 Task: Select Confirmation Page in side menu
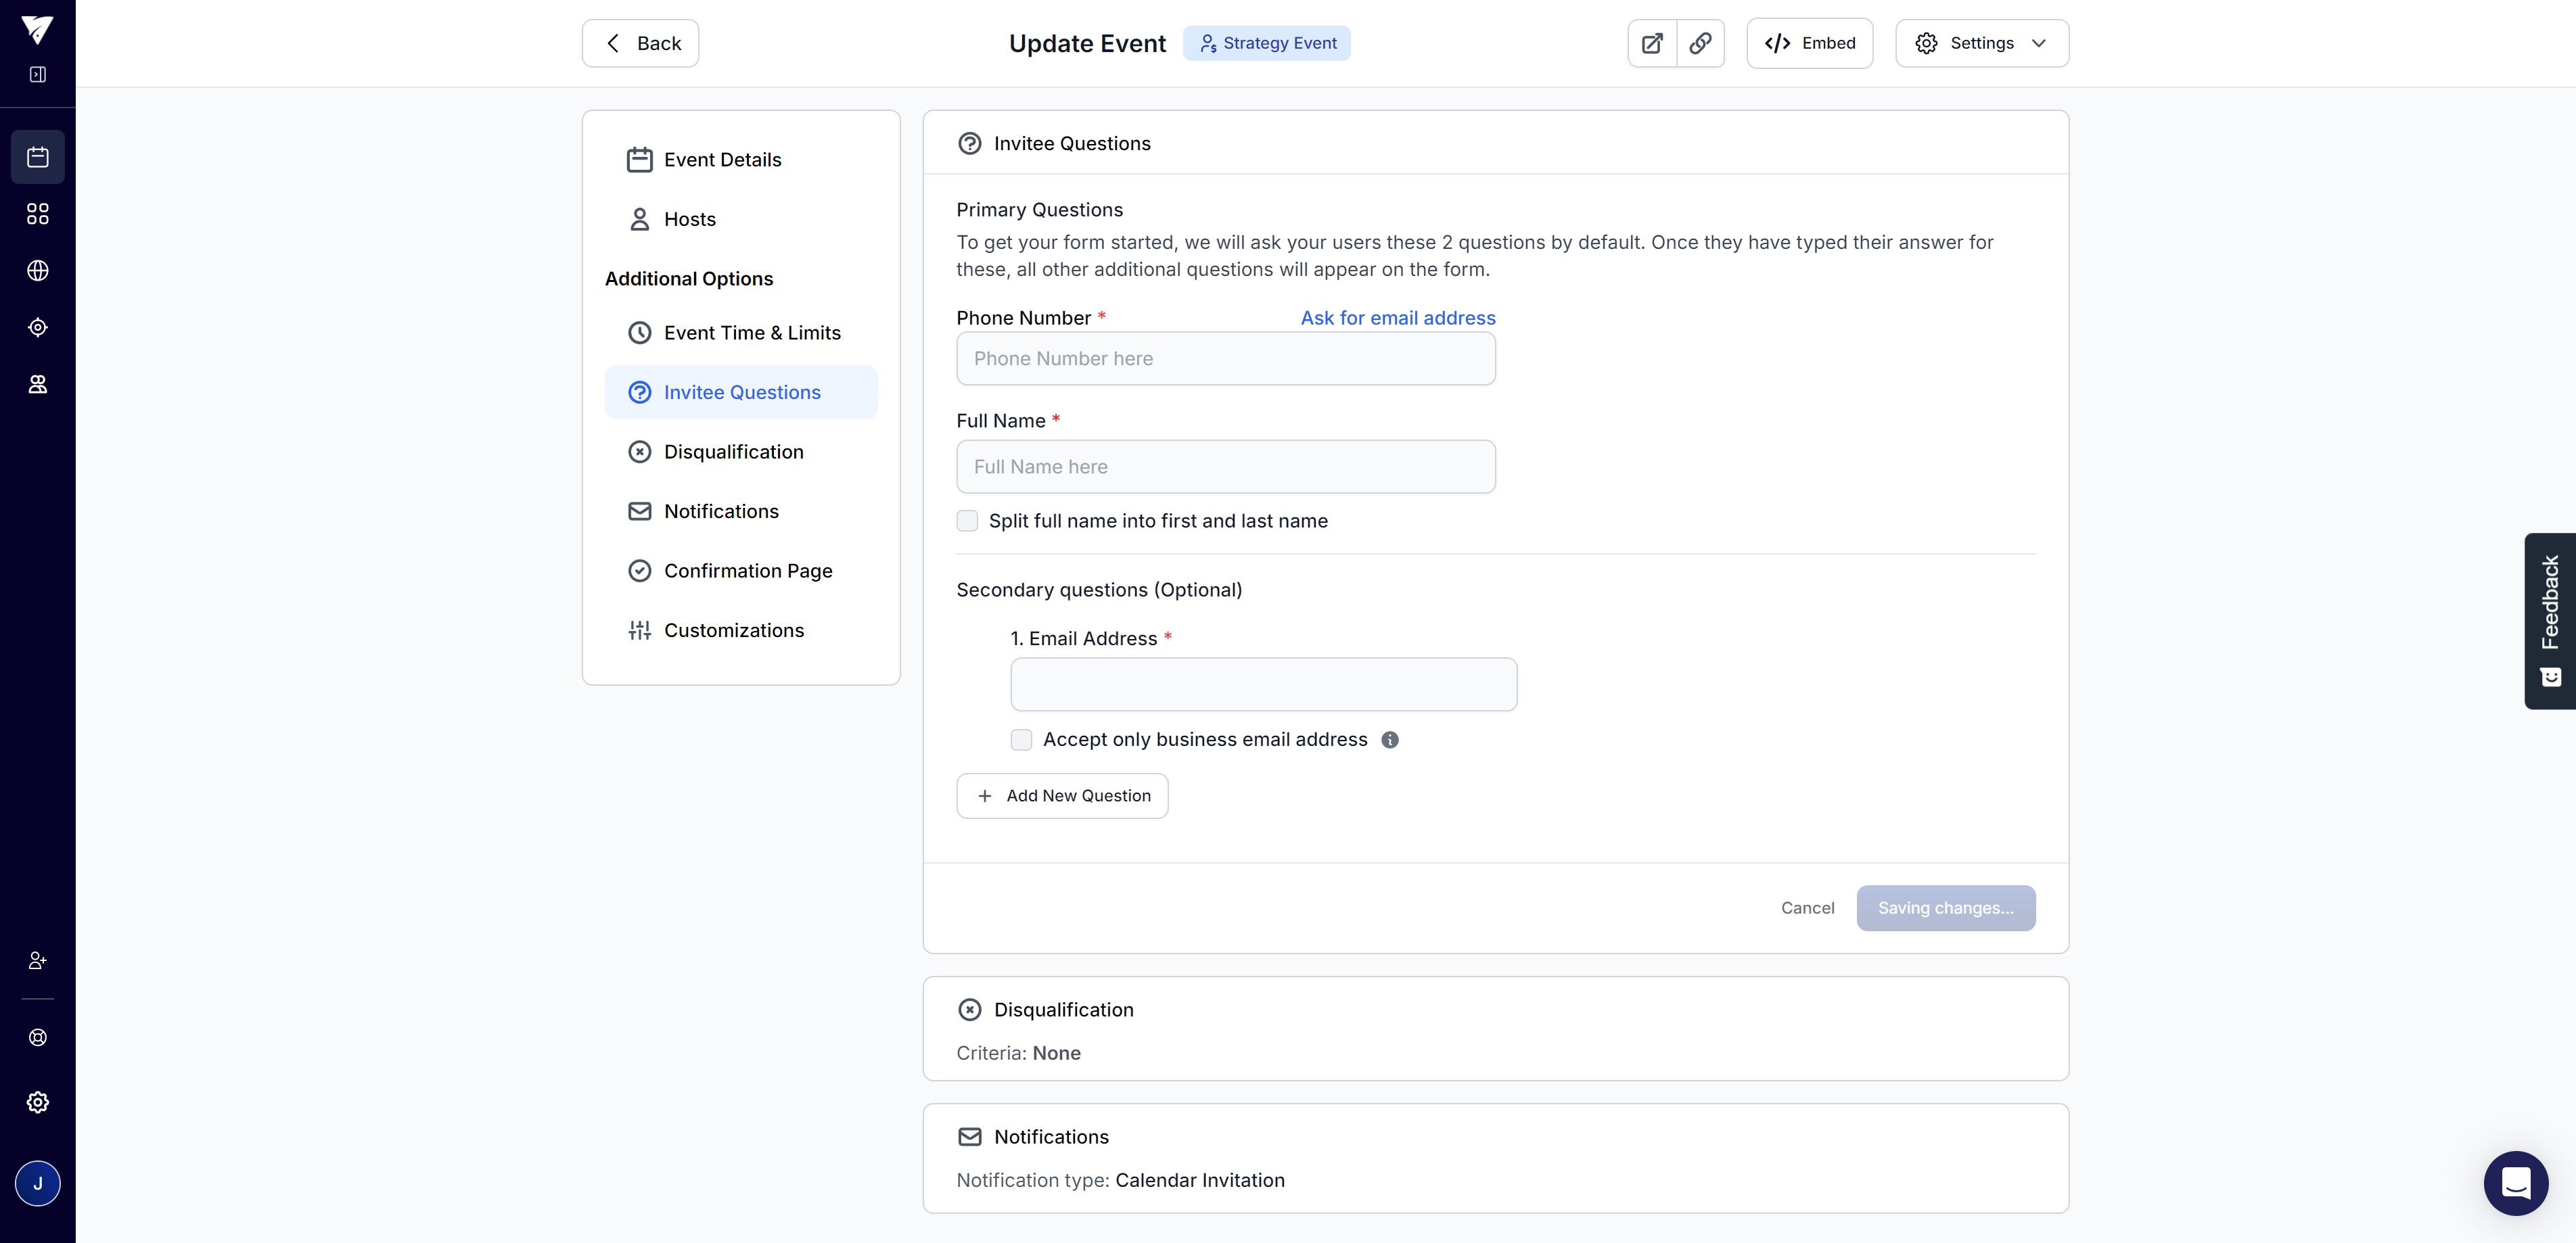click(x=747, y=571)
